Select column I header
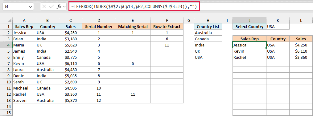This screenshot has width=313, height=116. tap(227, 20)
